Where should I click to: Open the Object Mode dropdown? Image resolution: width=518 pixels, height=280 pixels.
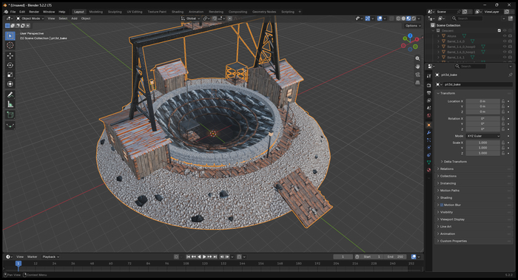[30, 18]
